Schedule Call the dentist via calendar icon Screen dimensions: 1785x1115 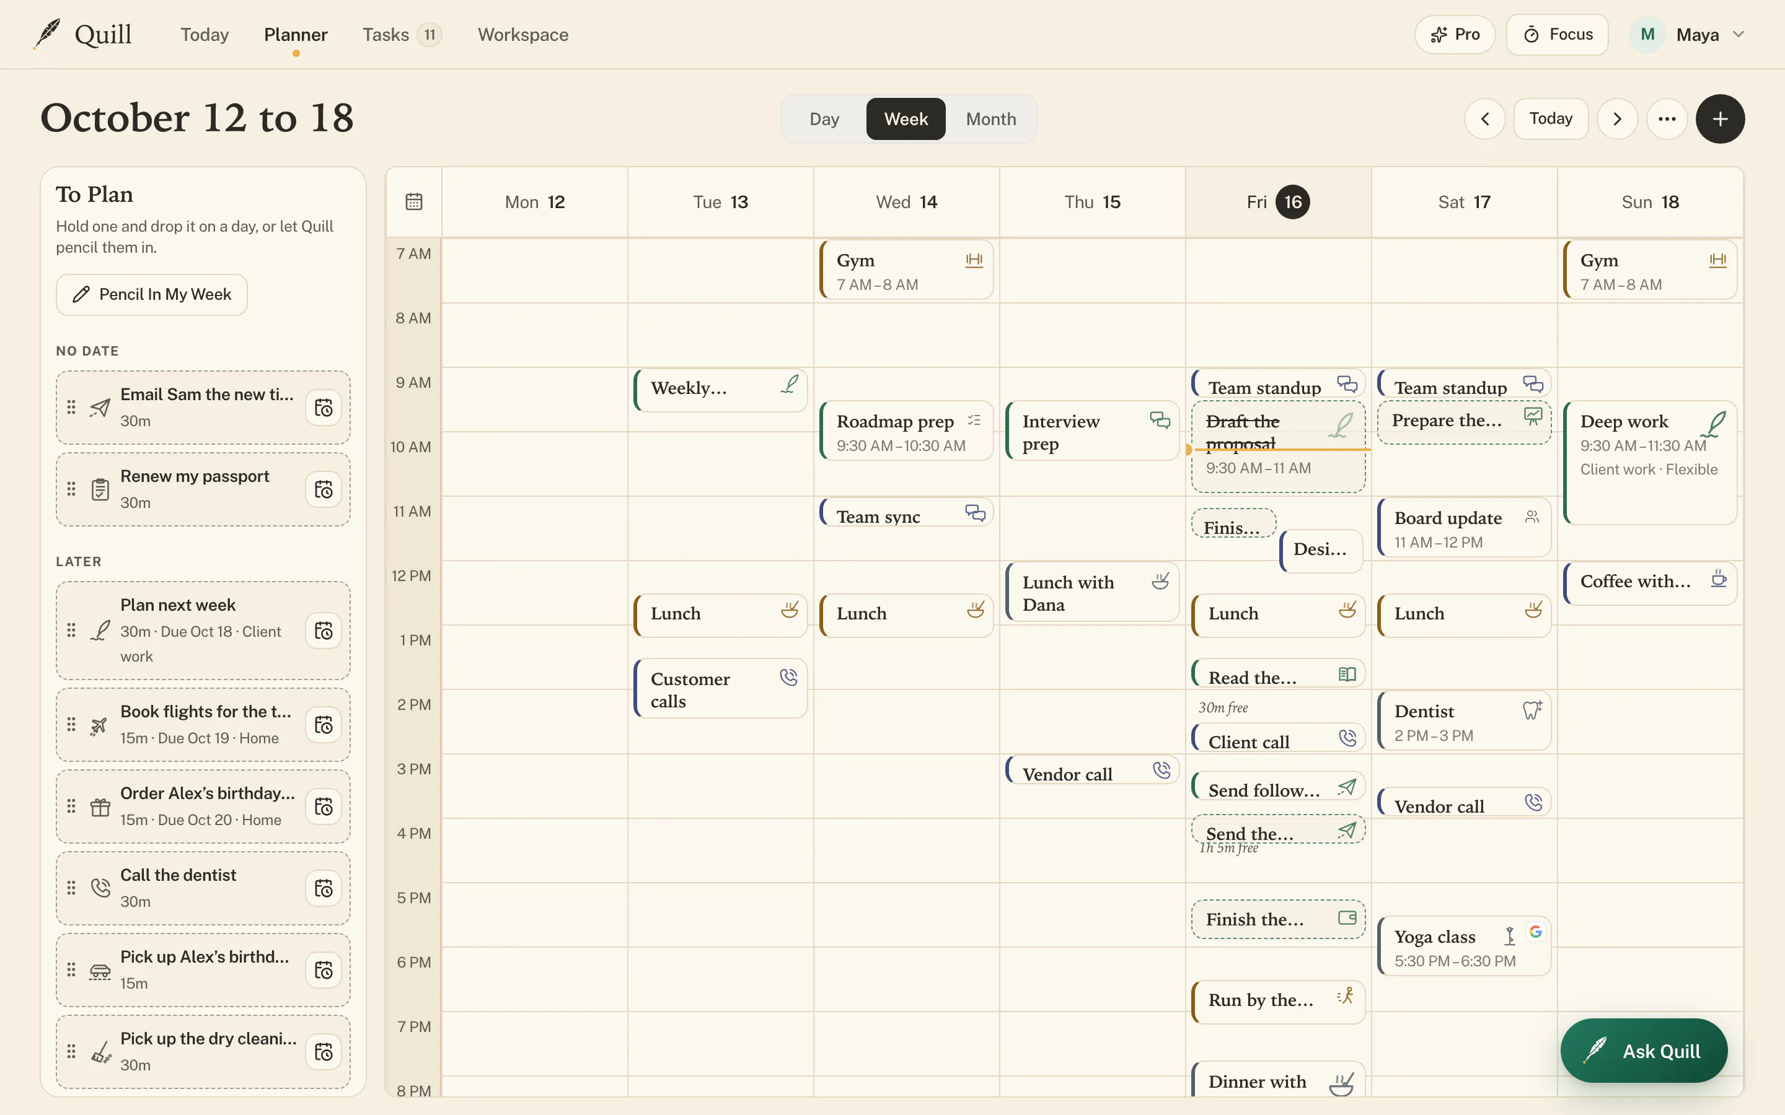click(x=324, y=889)
